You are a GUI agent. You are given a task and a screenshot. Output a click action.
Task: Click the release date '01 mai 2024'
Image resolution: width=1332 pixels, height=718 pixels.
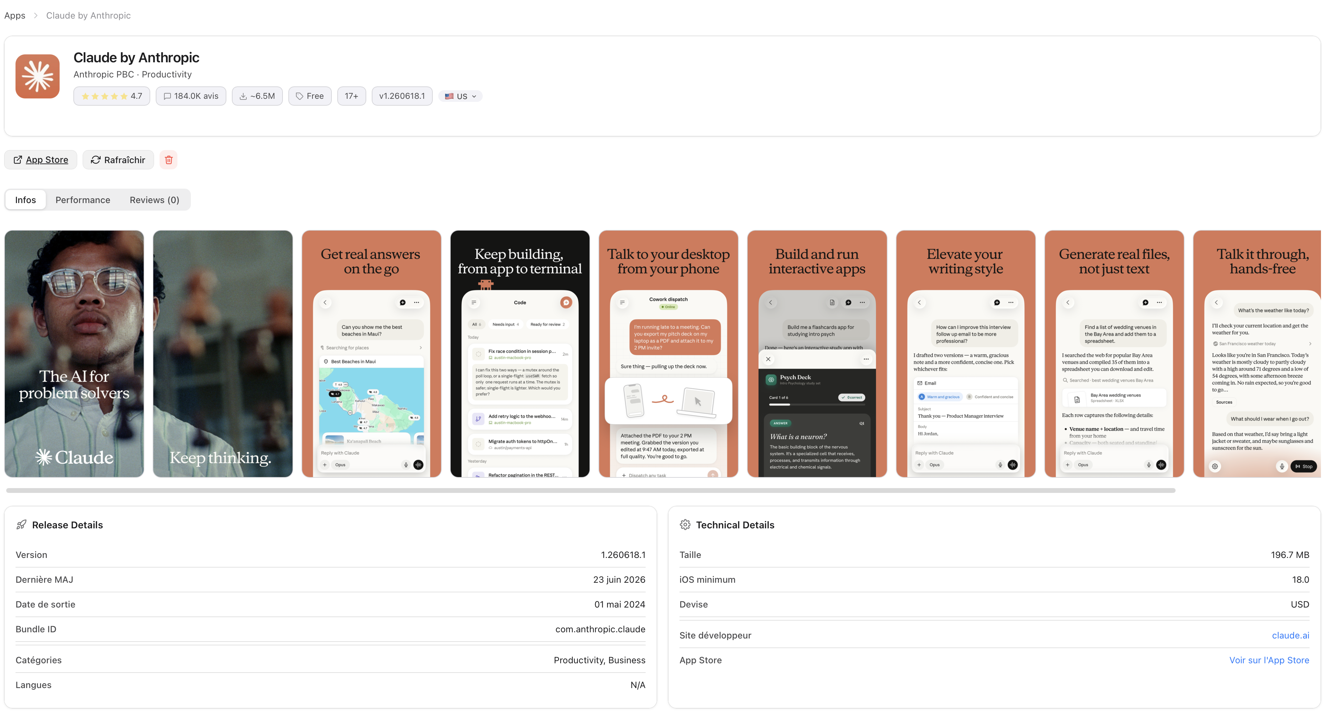click(x=619, y=604)
